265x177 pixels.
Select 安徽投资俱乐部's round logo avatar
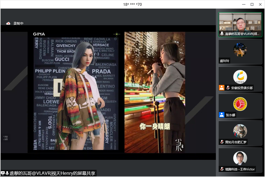pos(240,77)
